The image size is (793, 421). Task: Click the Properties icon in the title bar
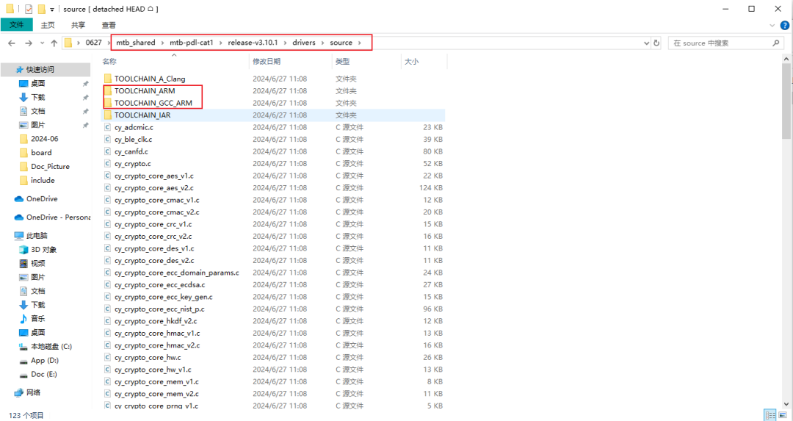point(29,9)
